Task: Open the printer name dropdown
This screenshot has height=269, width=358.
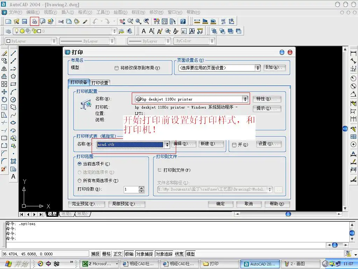Action: [x=245, y=99]
